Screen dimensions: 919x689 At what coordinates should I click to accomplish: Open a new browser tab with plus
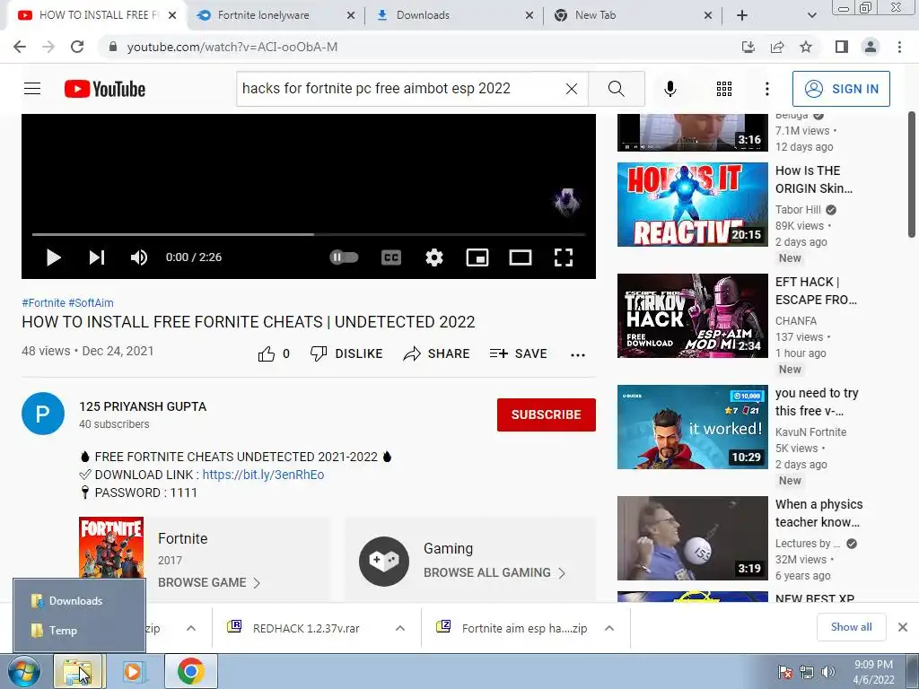tap(742, 16)
